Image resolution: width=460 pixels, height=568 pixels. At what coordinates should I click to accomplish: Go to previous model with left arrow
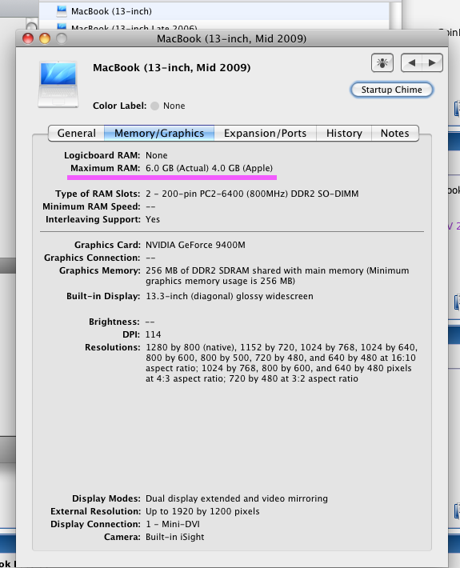click(411, 63)
